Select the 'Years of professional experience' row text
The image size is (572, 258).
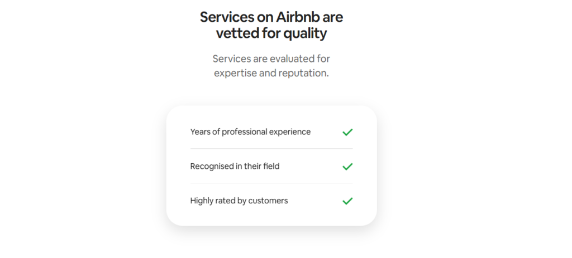pyautogui.click(x=250, y=132)
